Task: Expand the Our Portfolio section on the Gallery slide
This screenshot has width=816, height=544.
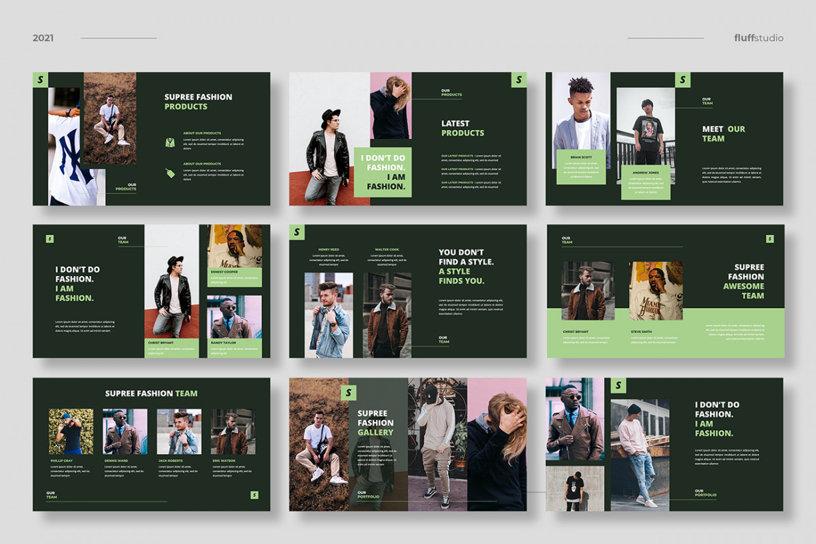Action: (x=367, y=494)
